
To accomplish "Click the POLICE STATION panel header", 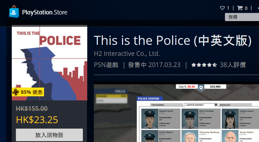I will (150, 98).
